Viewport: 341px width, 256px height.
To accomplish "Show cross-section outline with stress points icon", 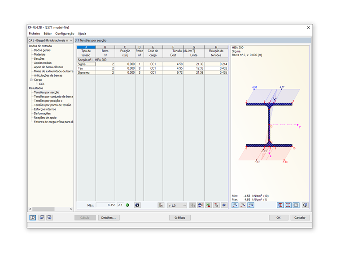I will (x=288, y=205).
